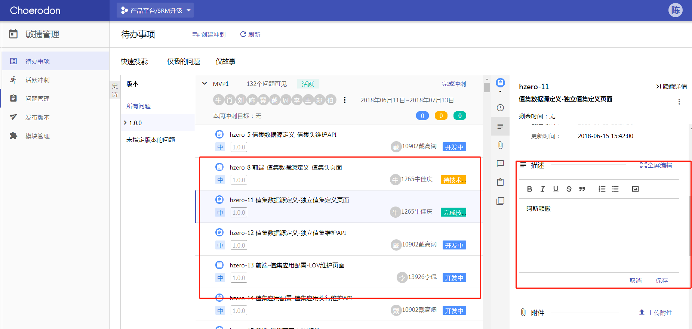Open 待办事项 in sidebar
The width and height of the screenshot is (692, 329).
(x=56, y=61)
